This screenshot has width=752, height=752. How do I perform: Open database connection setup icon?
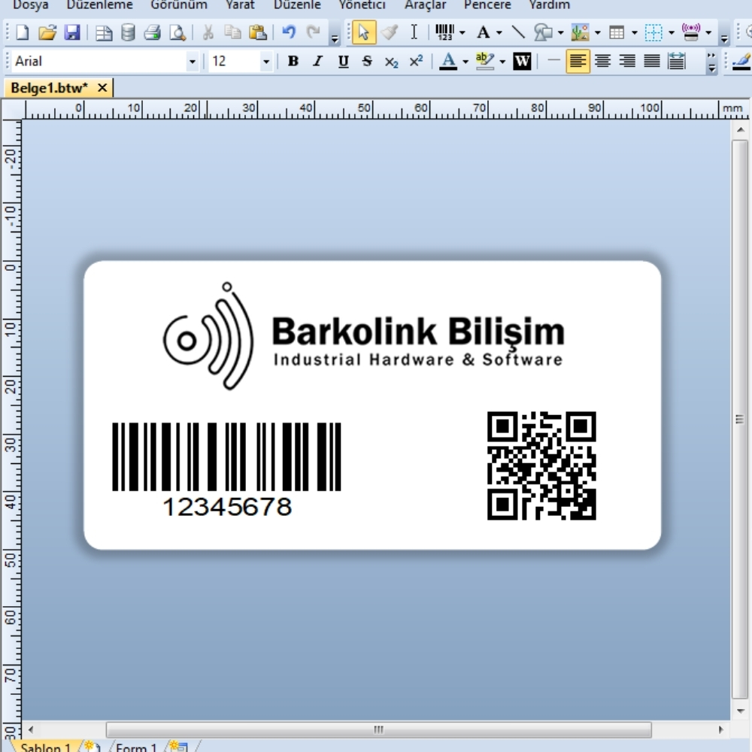[129, 32]
